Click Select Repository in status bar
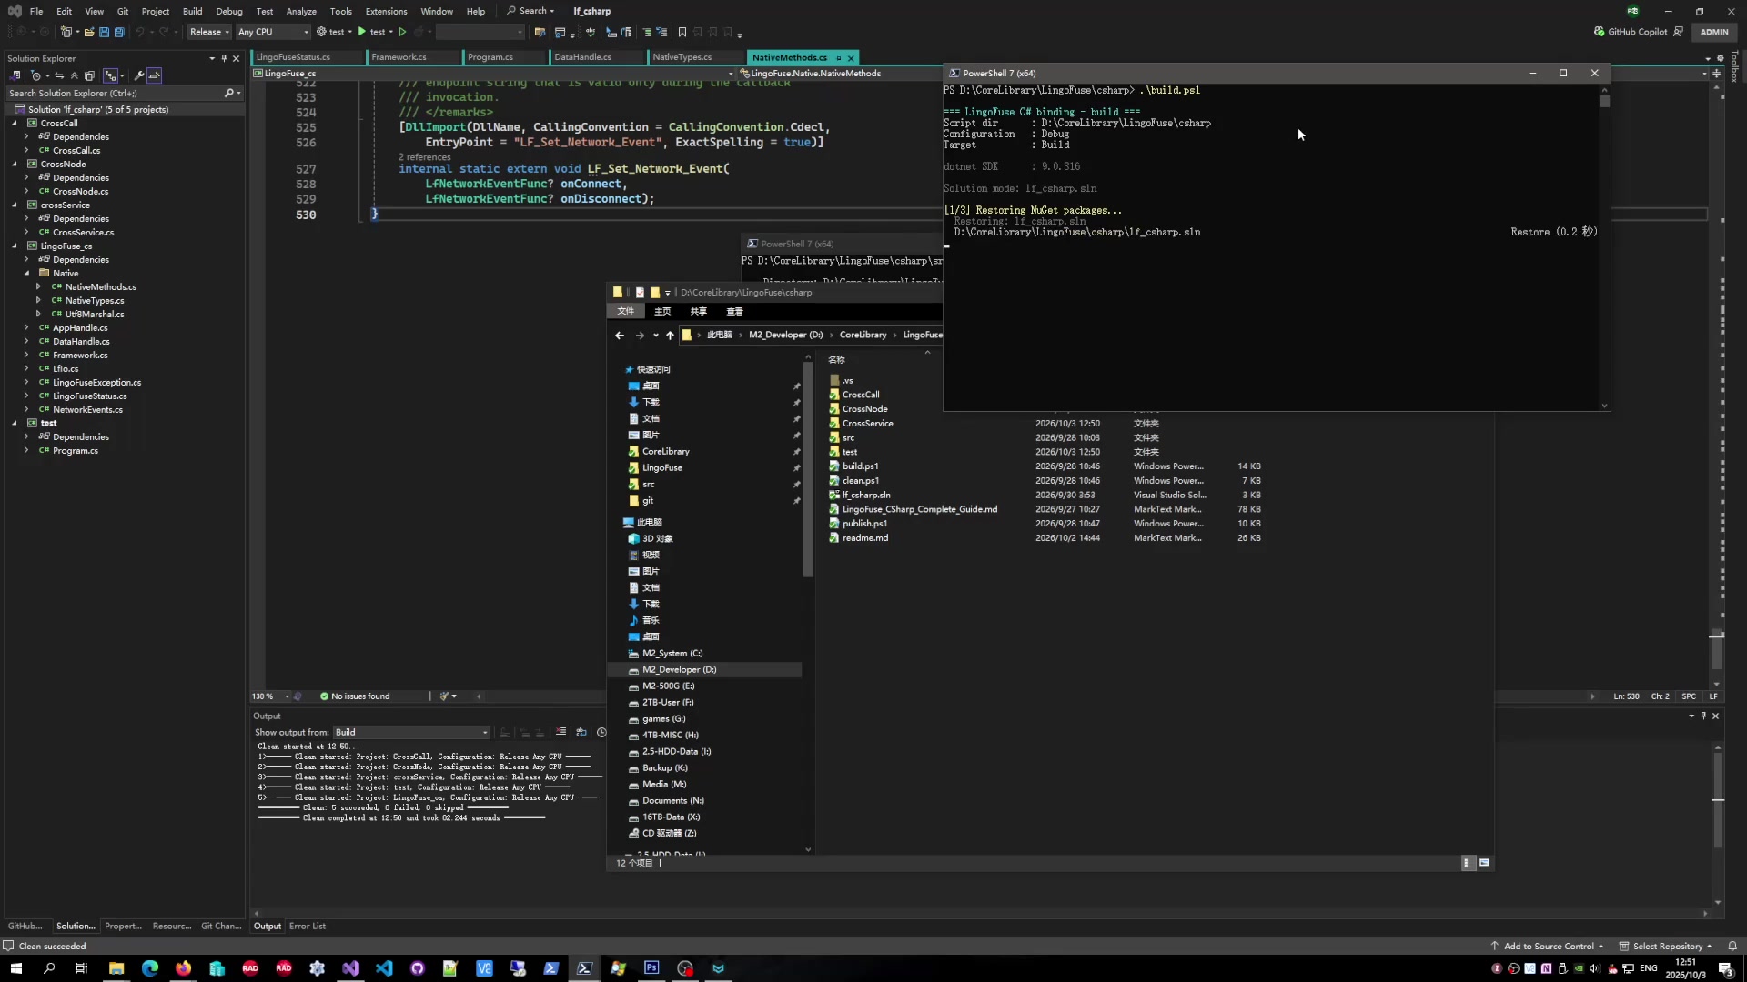1747x982 pixels. [1665, 947]
